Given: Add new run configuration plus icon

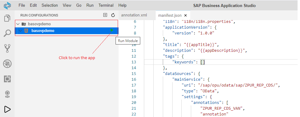Looking at the screenshot, I should 105,15.
